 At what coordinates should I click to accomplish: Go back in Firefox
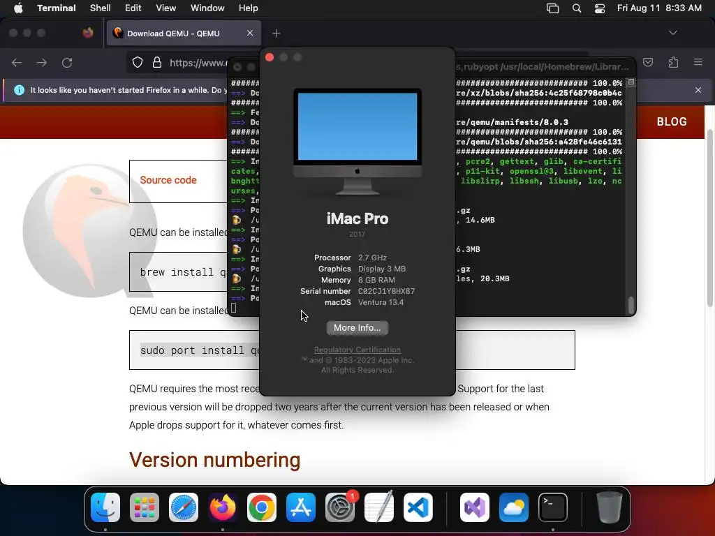point(17,62)
